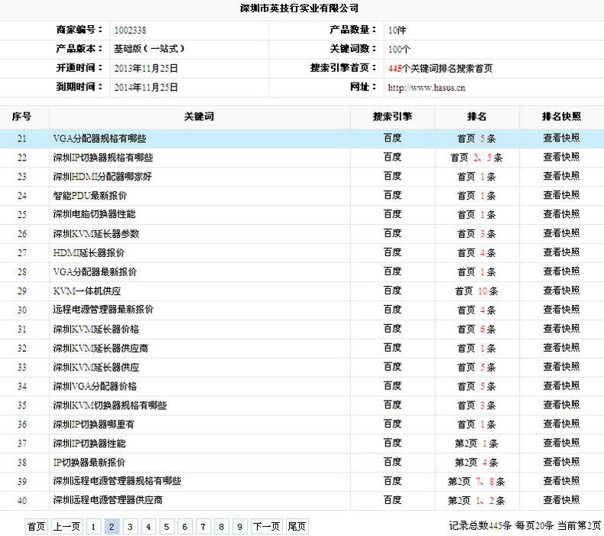This screenshot has width=604, height=536.
Task: Select keyword 深圳VGA分配器价格
Action: point(95,386)
